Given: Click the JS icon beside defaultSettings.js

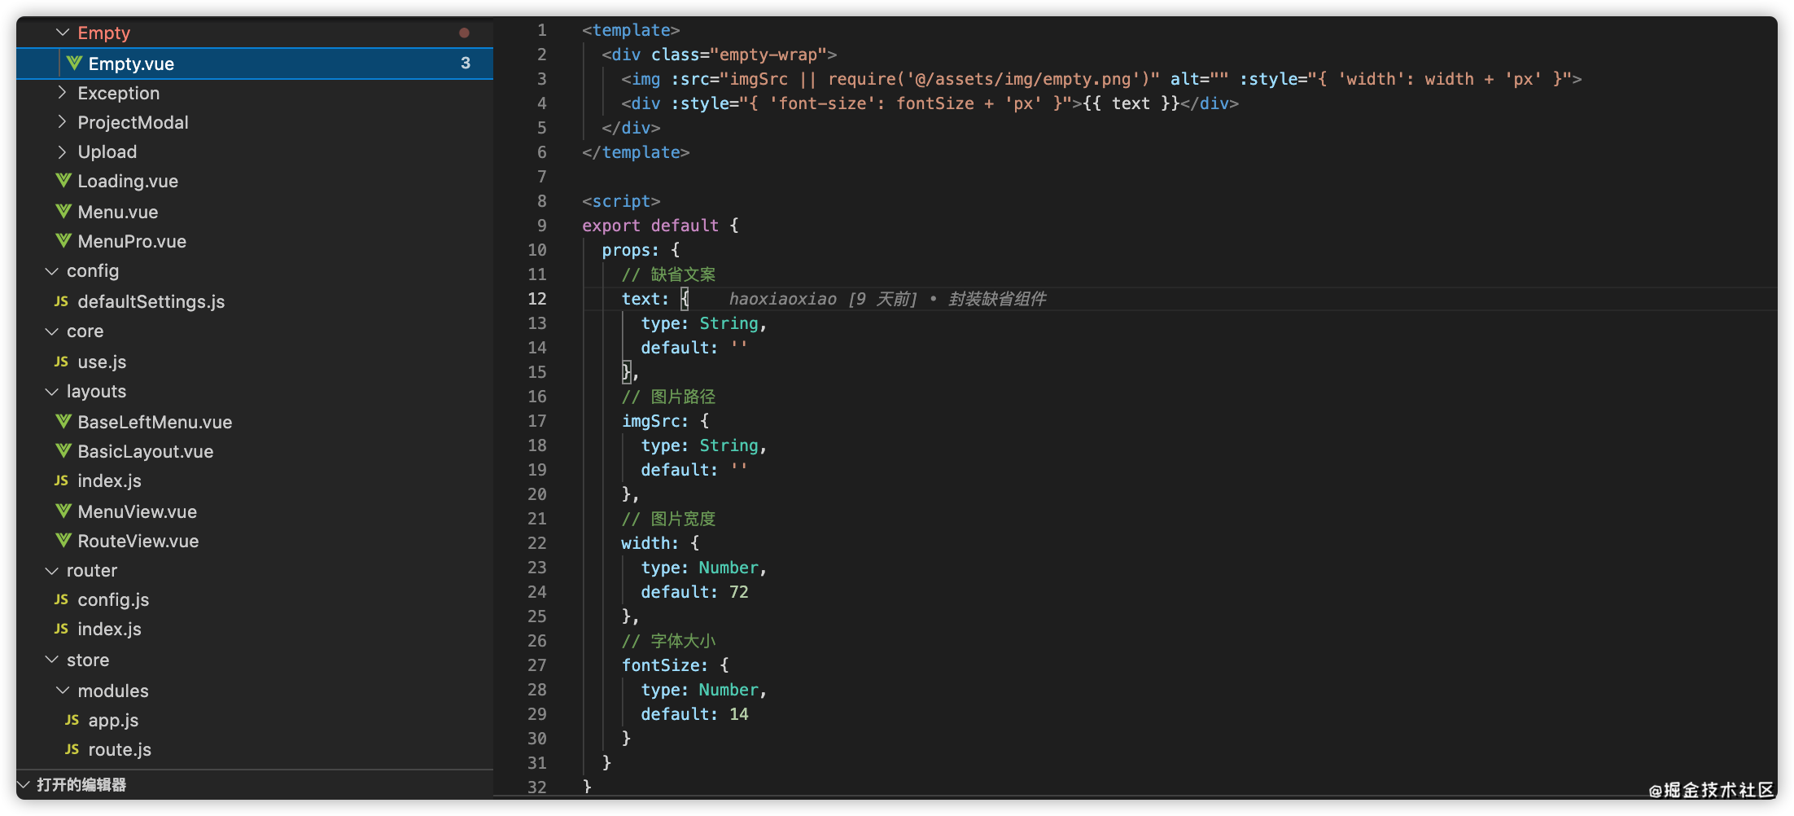Looking at the screenshot, I should 62,301.
